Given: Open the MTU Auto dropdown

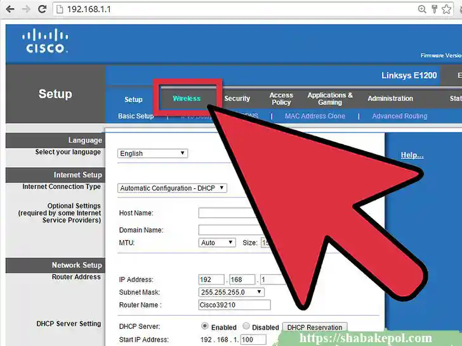Looking at the screenshot, I should (x=217, y=243).
